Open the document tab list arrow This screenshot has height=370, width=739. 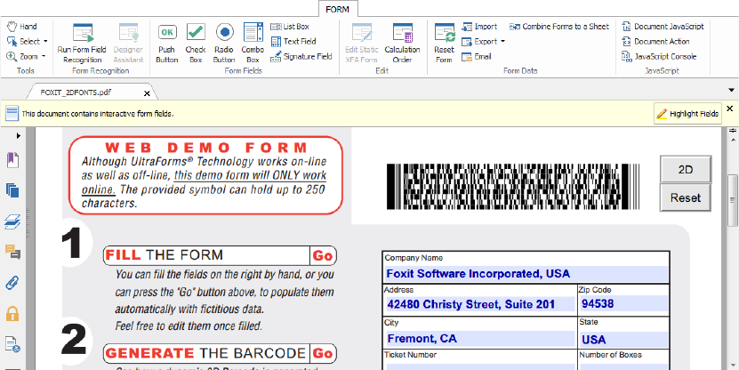pos(731,90)
